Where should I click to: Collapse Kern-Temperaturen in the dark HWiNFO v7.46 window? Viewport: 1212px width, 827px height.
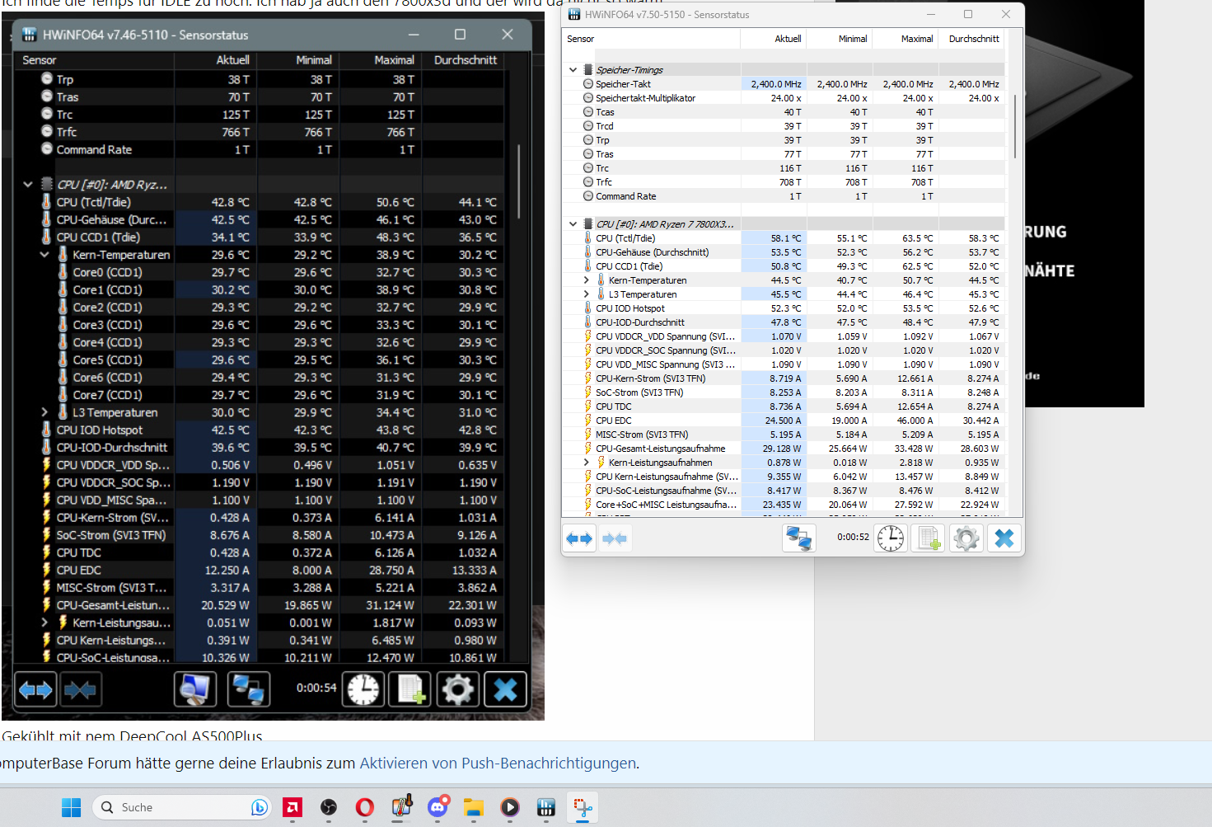tap(44, 255)
